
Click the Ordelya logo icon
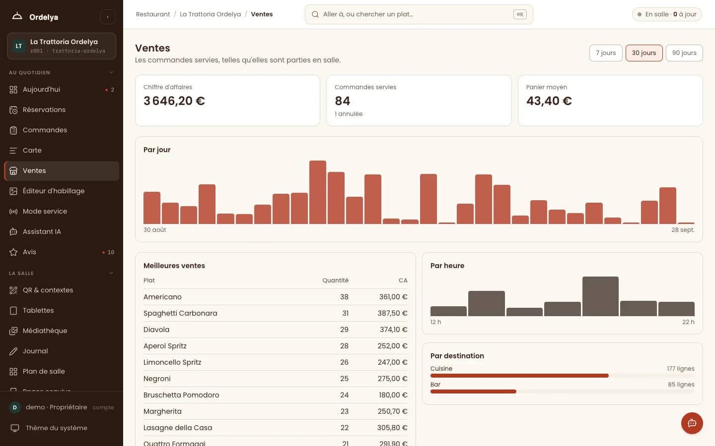[17, 16]
